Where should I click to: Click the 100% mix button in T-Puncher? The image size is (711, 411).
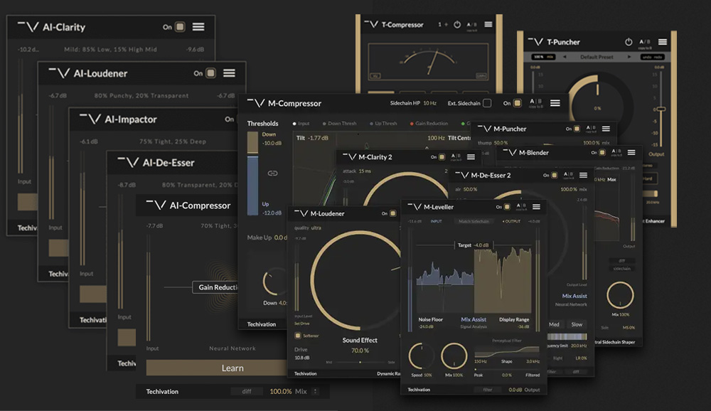[544, 57]
